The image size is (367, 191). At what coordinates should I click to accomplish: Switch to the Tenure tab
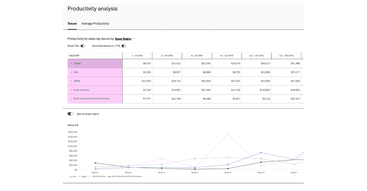coord(72,23)
